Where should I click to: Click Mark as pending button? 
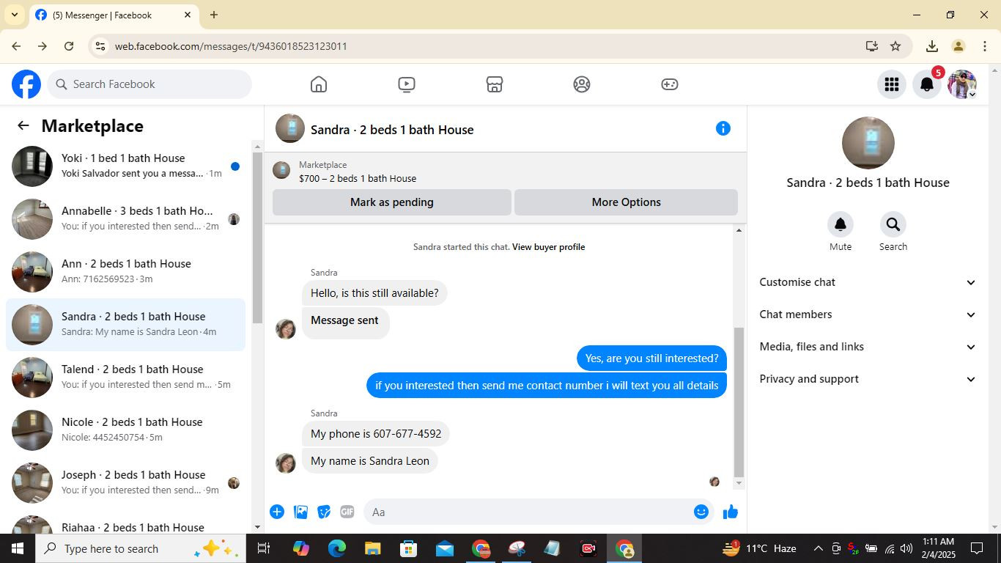(392, 202)
